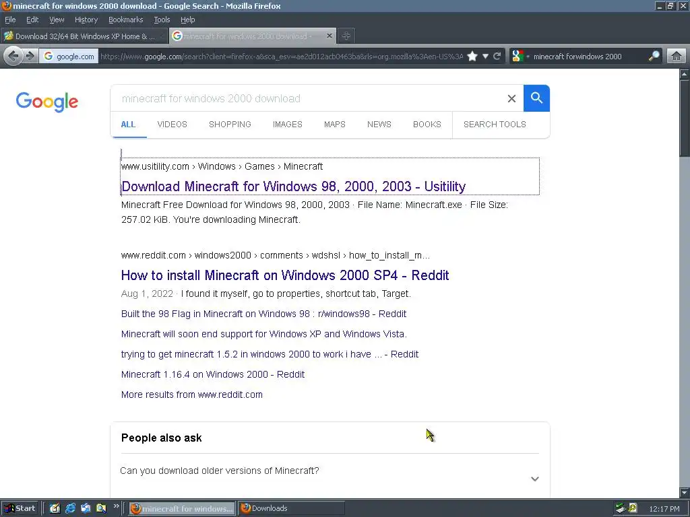Open trying to get minecraft 1.5.2 link

[270, 354]
